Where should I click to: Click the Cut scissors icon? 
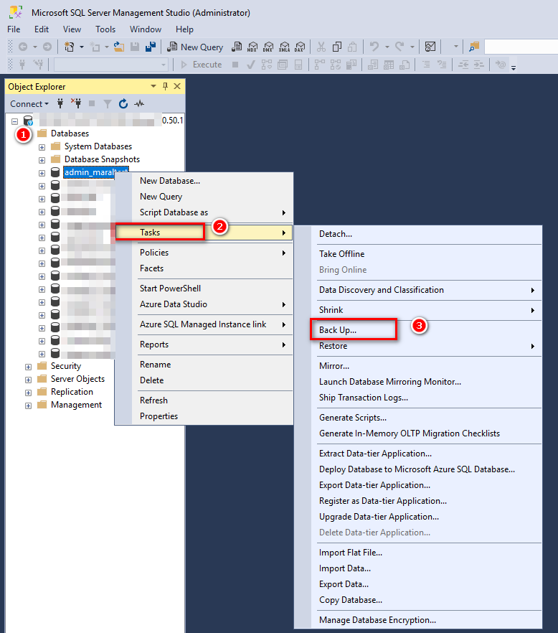[x=321, y=47]
